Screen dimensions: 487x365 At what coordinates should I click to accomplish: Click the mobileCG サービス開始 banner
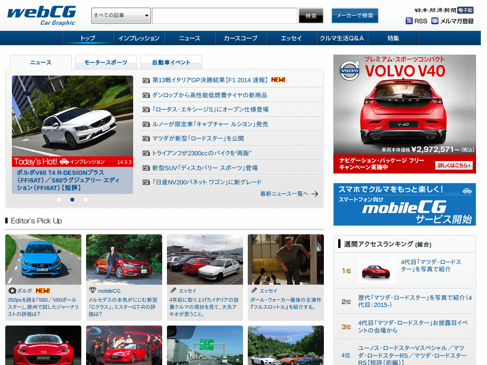click(x=404, y=204)
